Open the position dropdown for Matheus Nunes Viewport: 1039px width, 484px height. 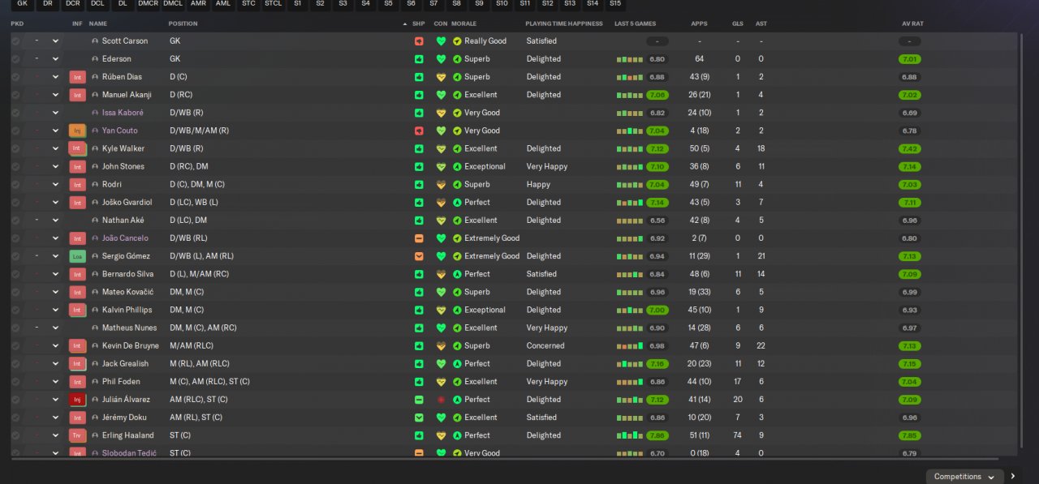(x=55, y=328)
